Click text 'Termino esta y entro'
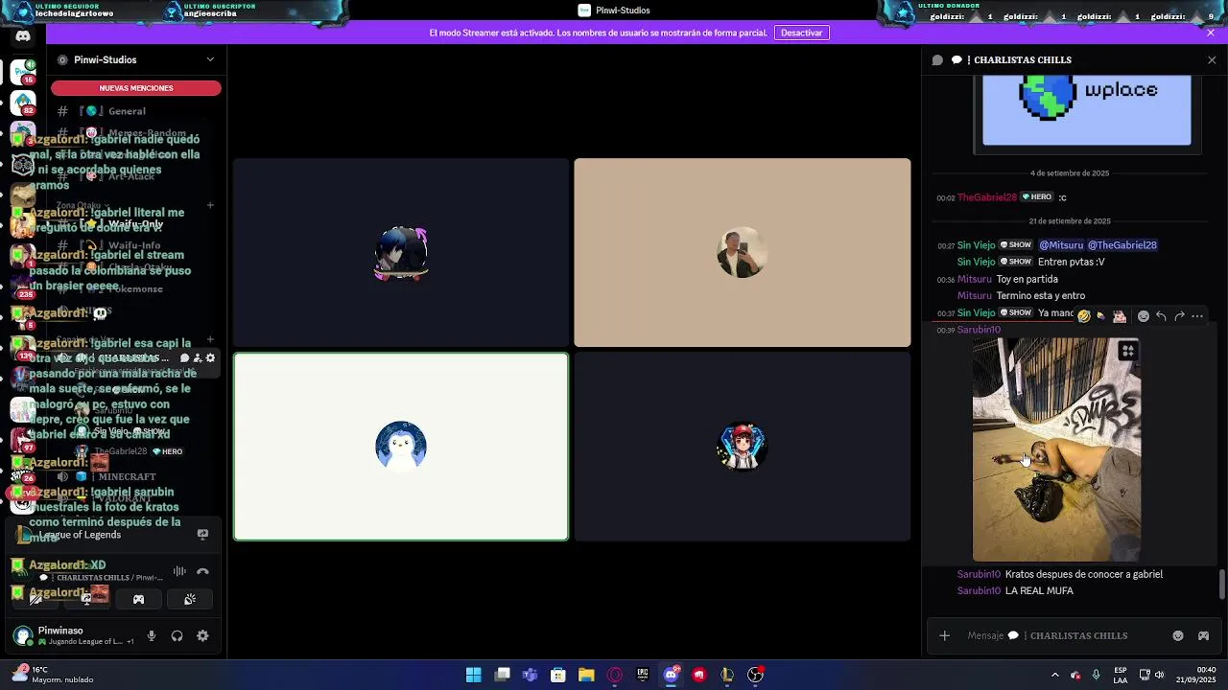Screen dimensions: 1228x690 [x=1041, y=296]
